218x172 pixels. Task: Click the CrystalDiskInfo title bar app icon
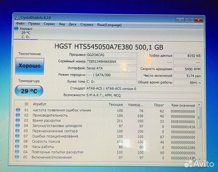point(17,17)
